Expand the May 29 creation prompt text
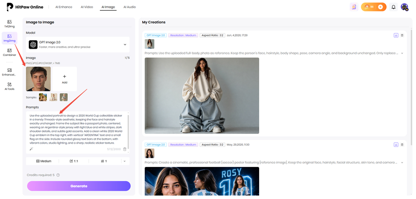Image resolution: width=416 pixels, height=199 pixels. coord(402,163)
